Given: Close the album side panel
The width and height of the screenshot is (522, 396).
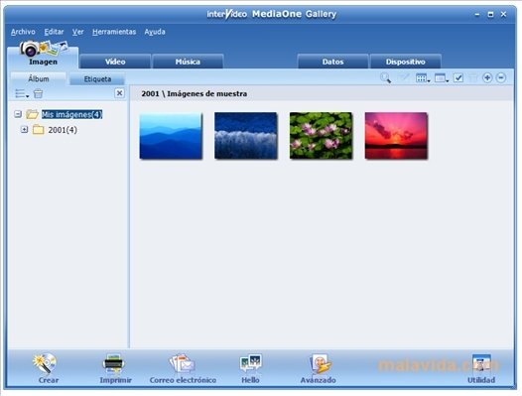Looking at the screenshot, I should click(x=119, y=93).
